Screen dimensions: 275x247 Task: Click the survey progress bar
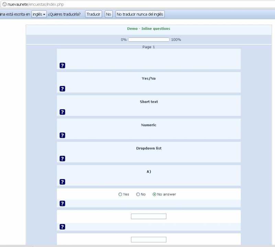pos(149,40)
